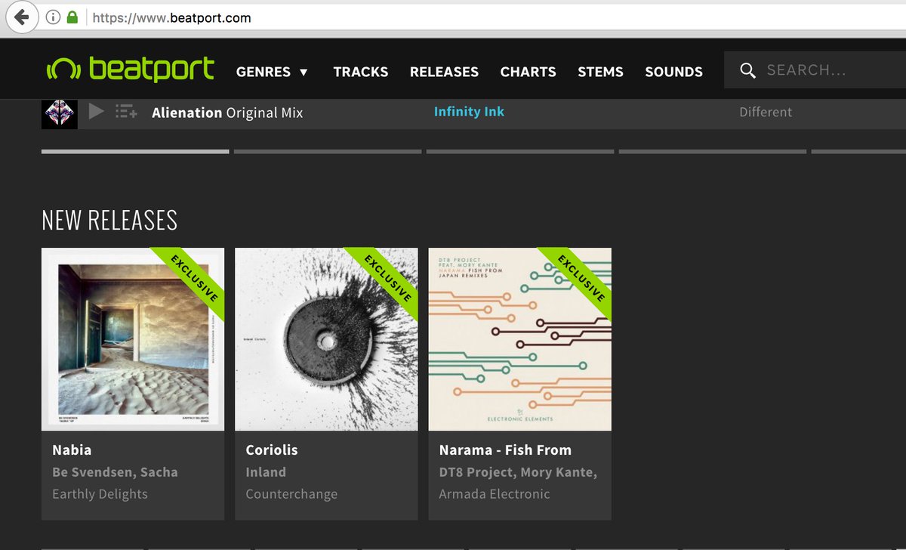This screenshot has height=550, width=906.
Task: Open the Armada Electronic label
Action: point(495,494)
